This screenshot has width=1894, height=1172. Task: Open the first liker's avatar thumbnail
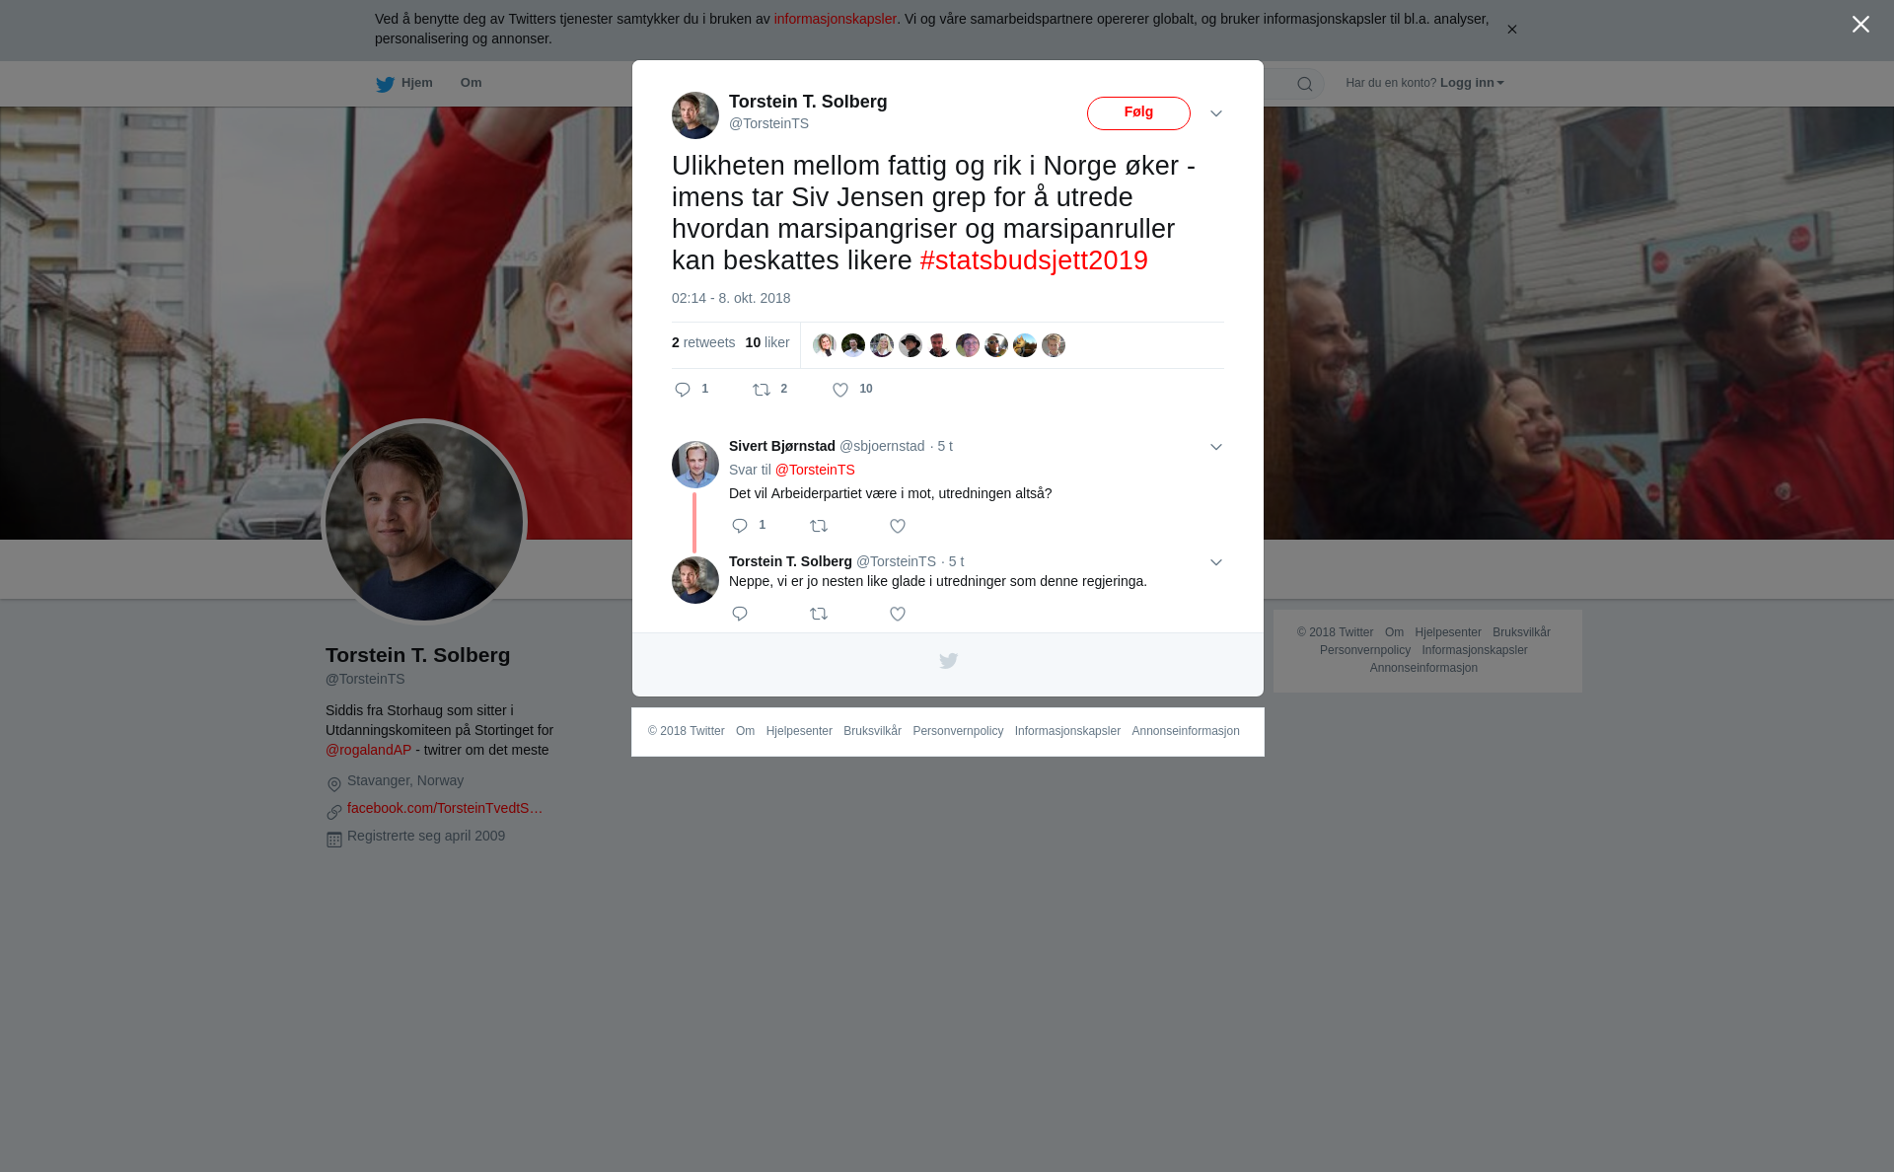825,345
